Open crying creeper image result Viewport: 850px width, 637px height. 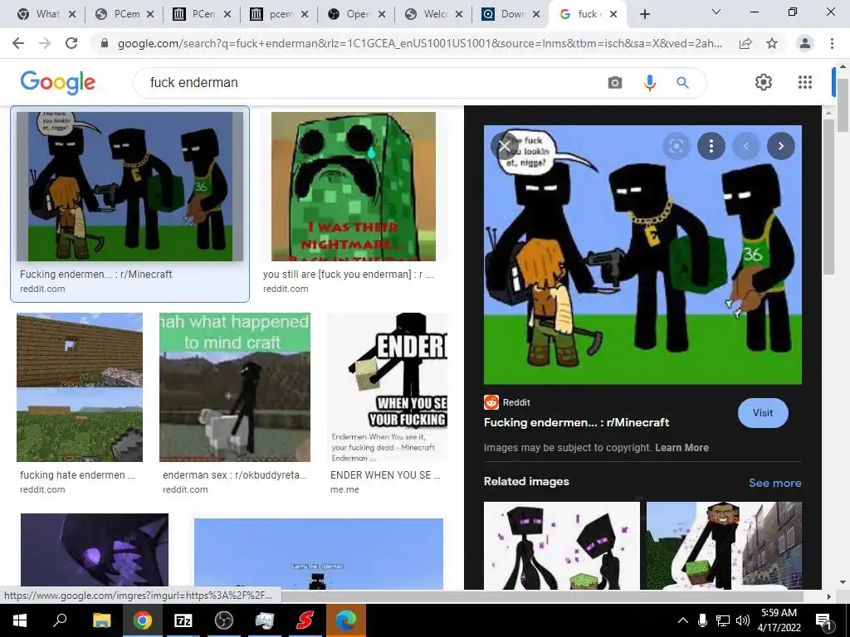point(353,187)
